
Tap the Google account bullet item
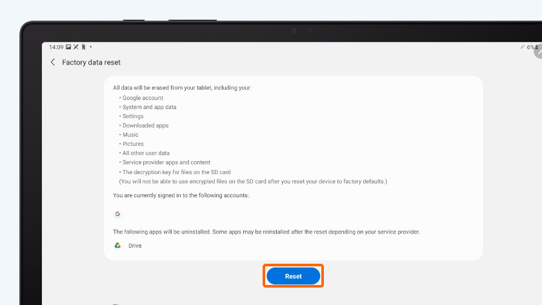point(141,98)
